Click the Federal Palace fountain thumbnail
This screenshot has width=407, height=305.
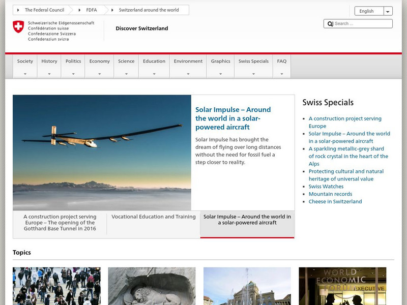(x=247, y=286)
